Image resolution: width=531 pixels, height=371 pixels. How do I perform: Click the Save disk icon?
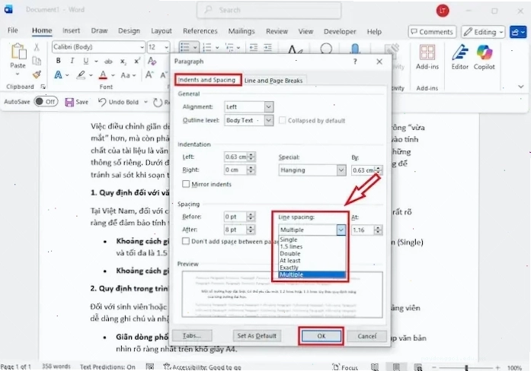(69, 102)
